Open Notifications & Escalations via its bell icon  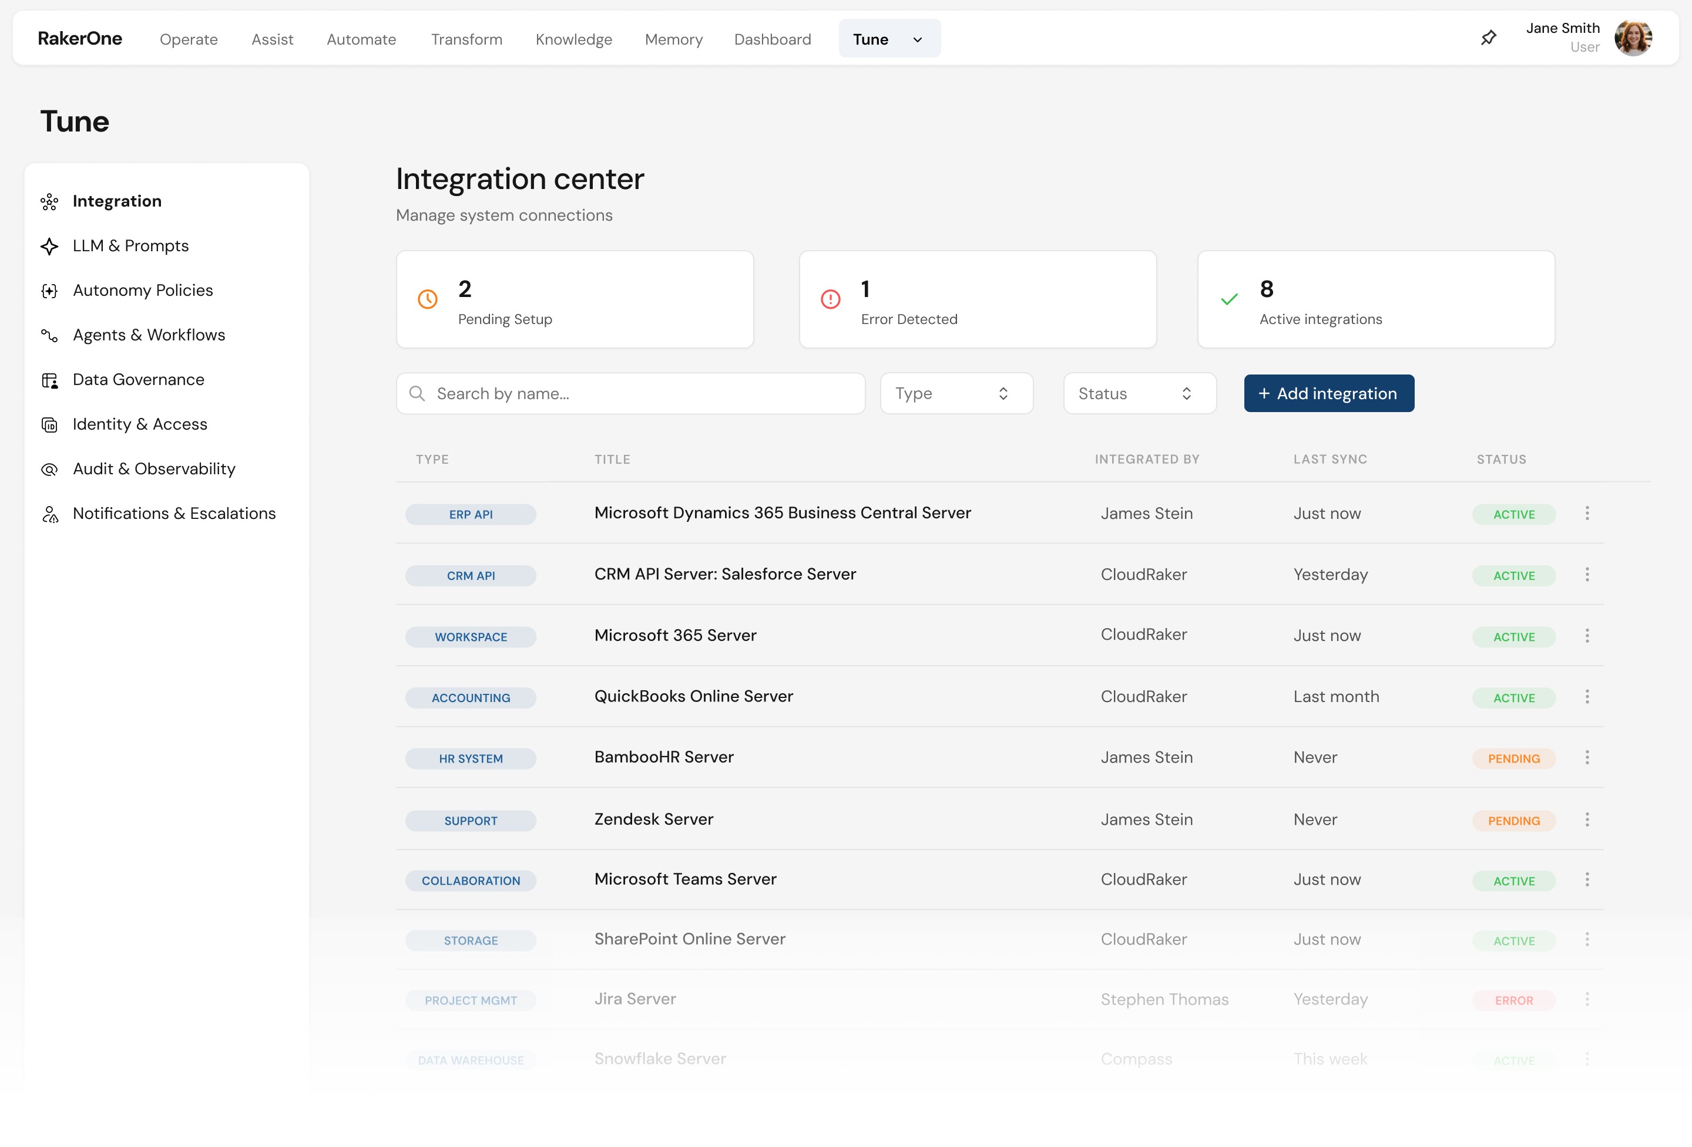click(49, 514)
